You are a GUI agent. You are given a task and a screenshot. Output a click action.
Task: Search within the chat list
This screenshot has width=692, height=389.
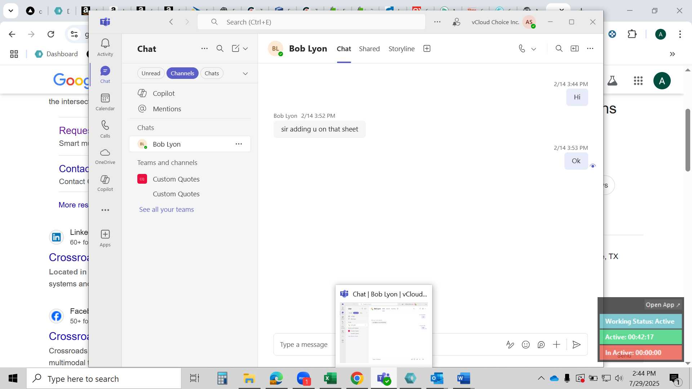click(220, 48)
